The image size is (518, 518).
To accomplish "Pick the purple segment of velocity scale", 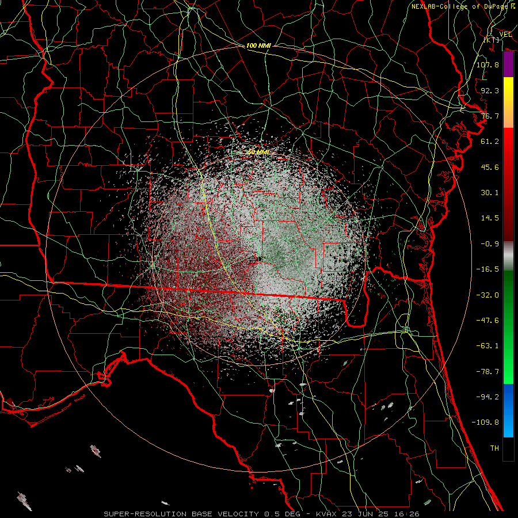I will 508,64.
